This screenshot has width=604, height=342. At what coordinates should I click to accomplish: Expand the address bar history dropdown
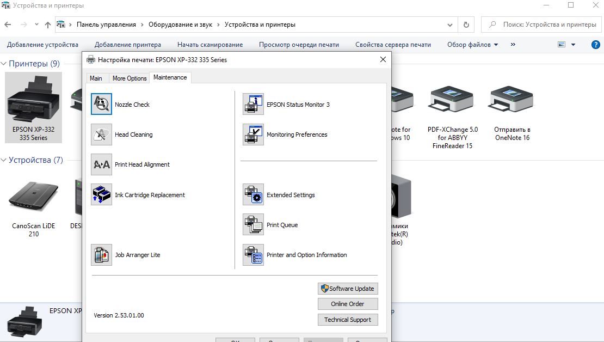pyautogui.click(x=450, y=25)
